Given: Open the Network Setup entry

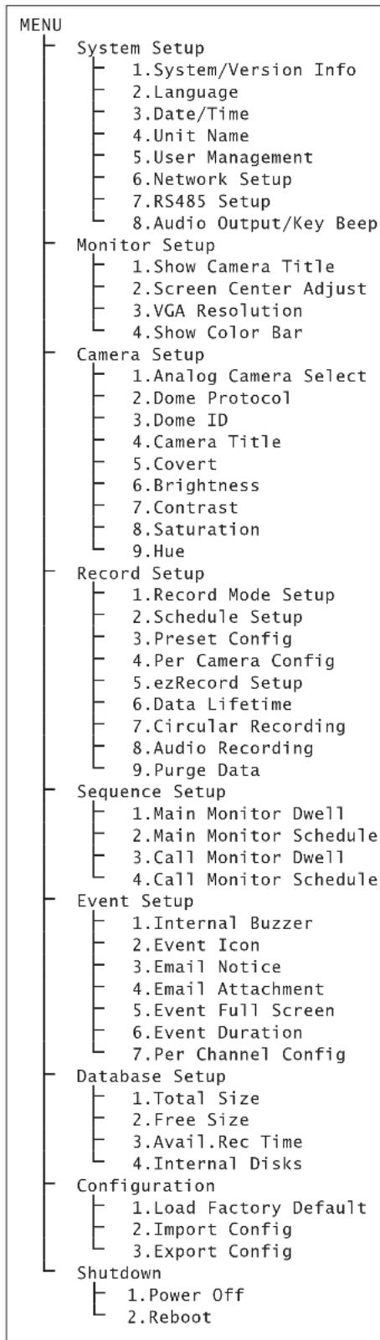Looking at the screenshot, I should (x=211, y=179).
